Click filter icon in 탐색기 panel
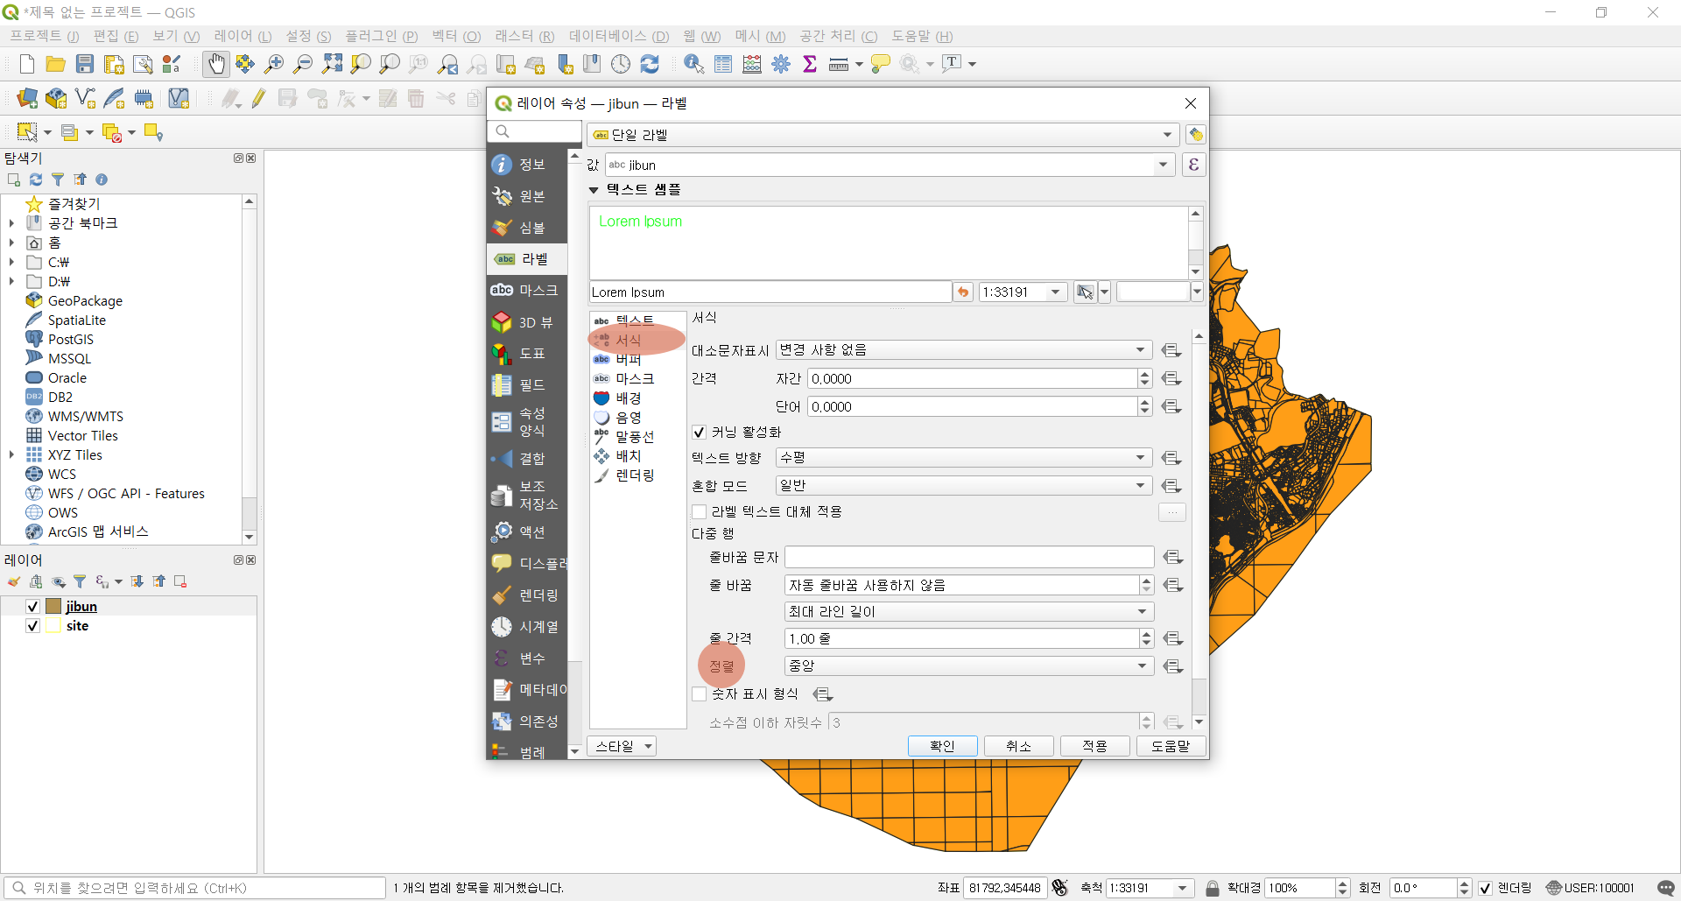This screenshot has width=1681, height=901. pos(58,179)
